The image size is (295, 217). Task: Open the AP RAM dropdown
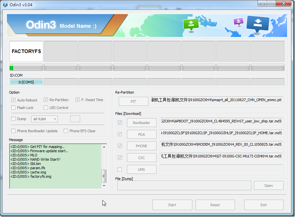[x=44, y=119]
